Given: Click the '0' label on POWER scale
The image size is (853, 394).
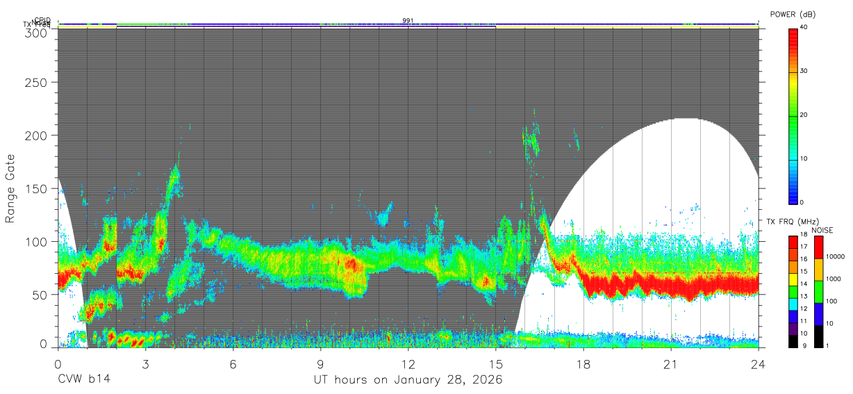Looking at the screenshot, I should 802,203.
